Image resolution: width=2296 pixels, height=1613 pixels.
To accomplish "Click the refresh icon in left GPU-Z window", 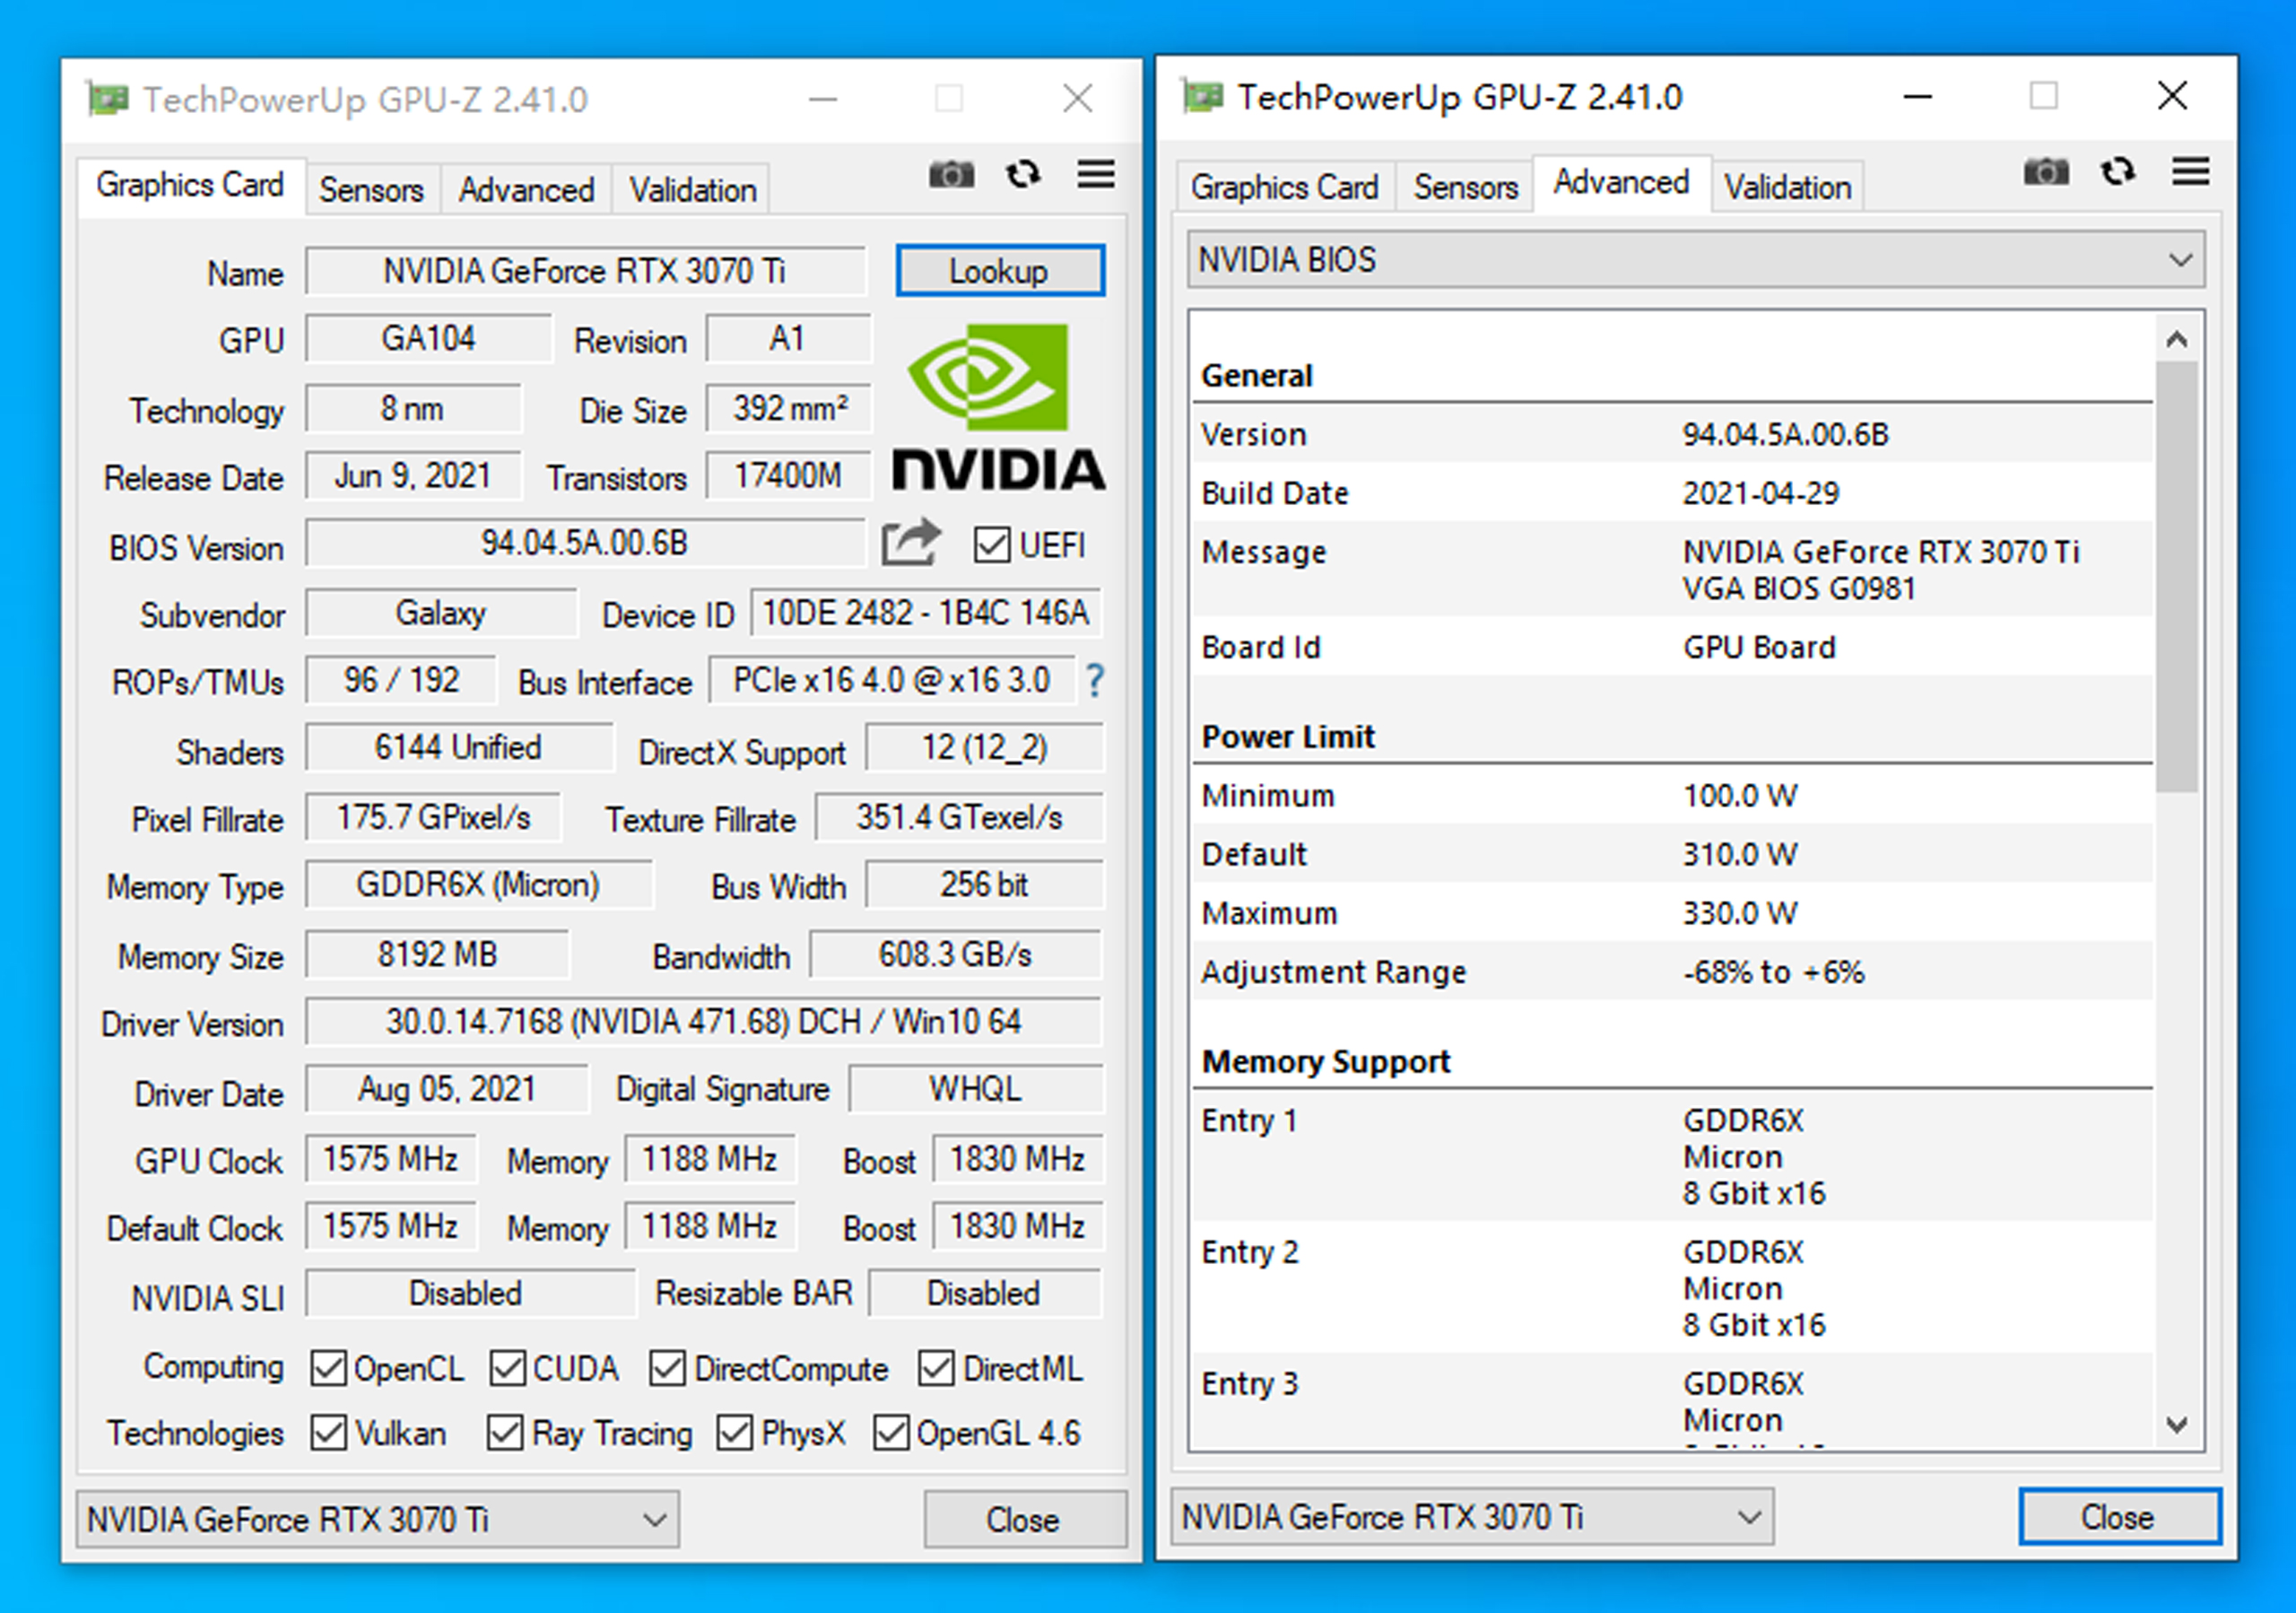I will coord(1023,174).
